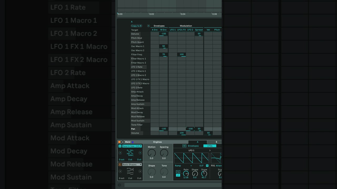The width and height of the screenshot is (337, 189).
Task: Close the modulation matrix with X icon
Action: pos(148,26)
